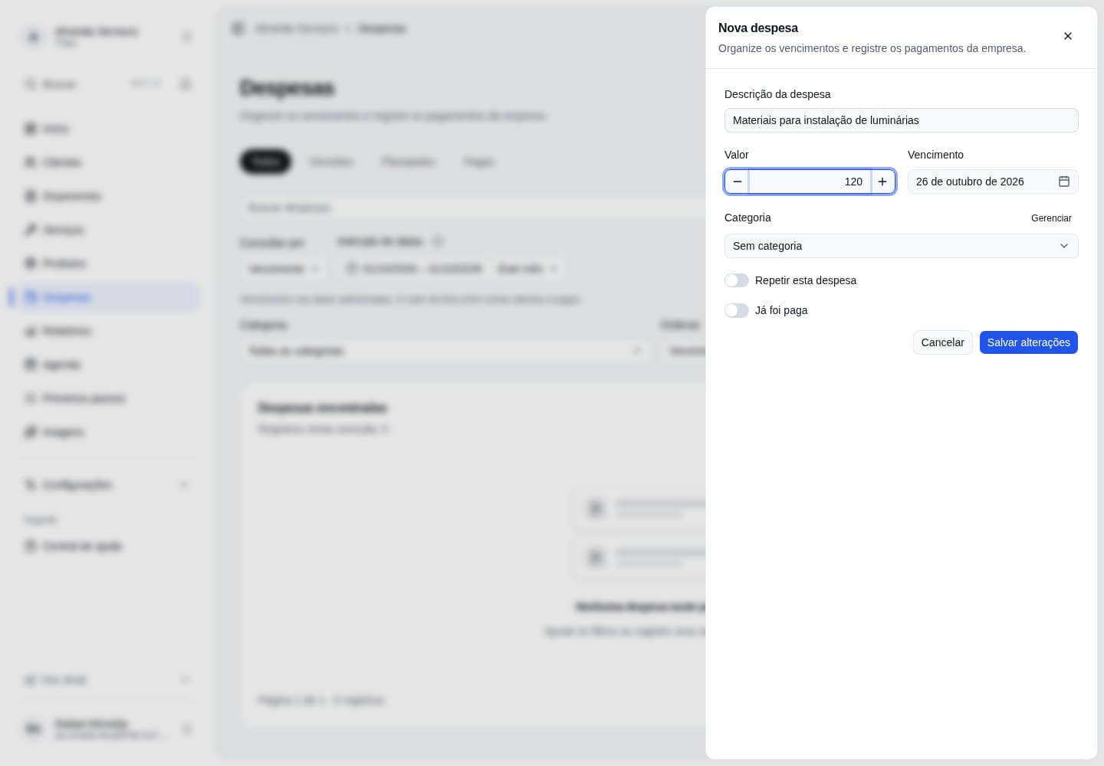Click the Gerenciar link for categories
Image resolution: width=1104 pixels, height=766 pixels.
(1051, 218)
